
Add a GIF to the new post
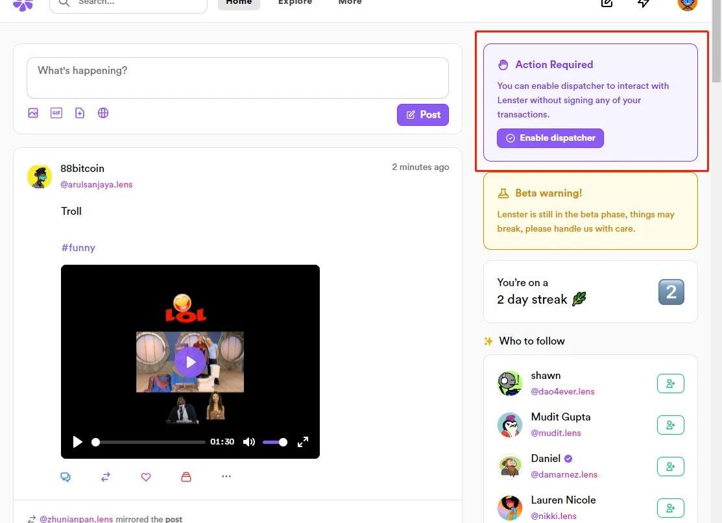tap(56, 113)
